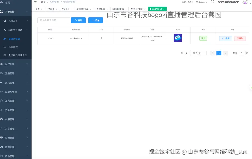Select the active 管理员管理 tab
Screen dimensions: 252x159
(157, 9)
